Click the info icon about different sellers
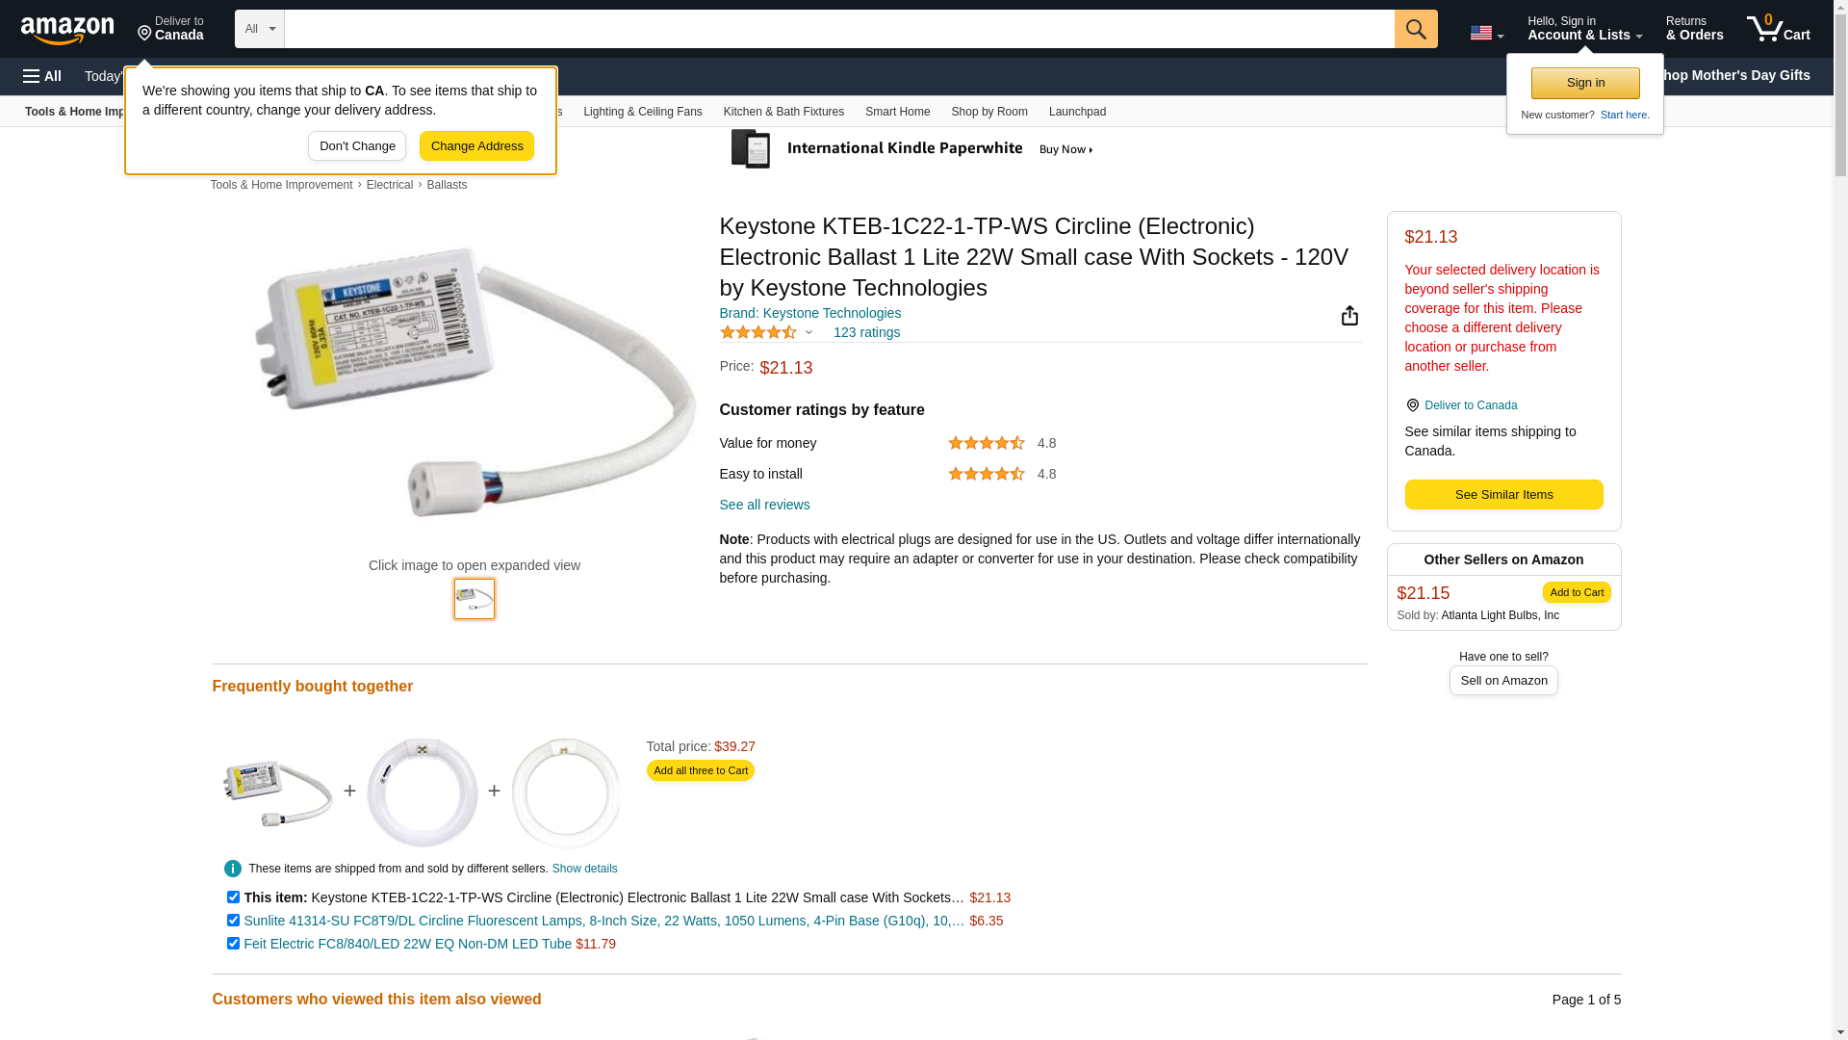This screenshot has height=1040, width=1848. coord(233,869)
